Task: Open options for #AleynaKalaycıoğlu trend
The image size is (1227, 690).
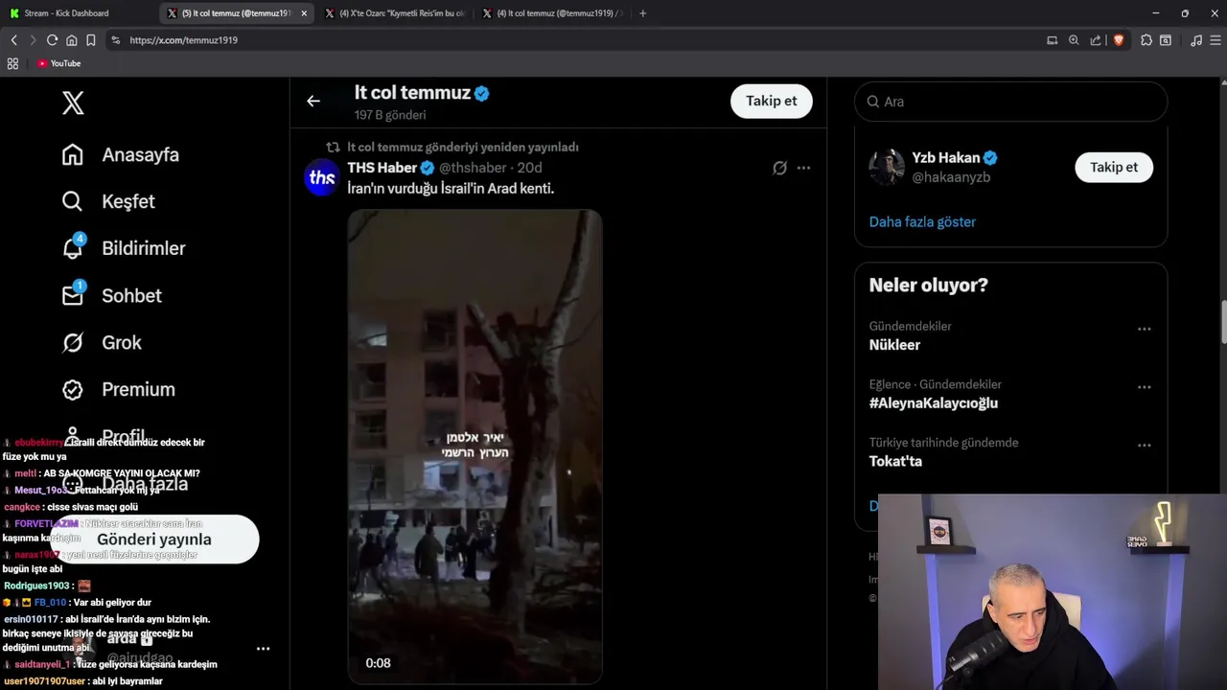Action: pos(1144,387)
